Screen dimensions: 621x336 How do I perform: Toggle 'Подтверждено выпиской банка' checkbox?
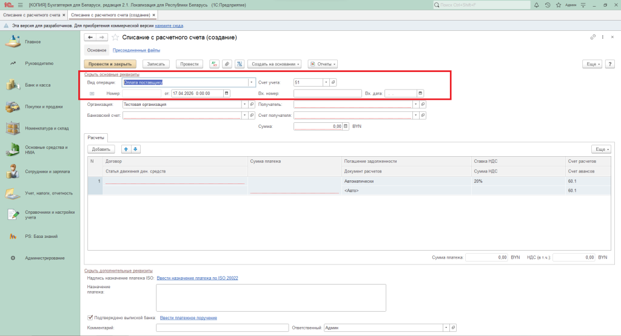pyautogui.click(x=90, y=317)
